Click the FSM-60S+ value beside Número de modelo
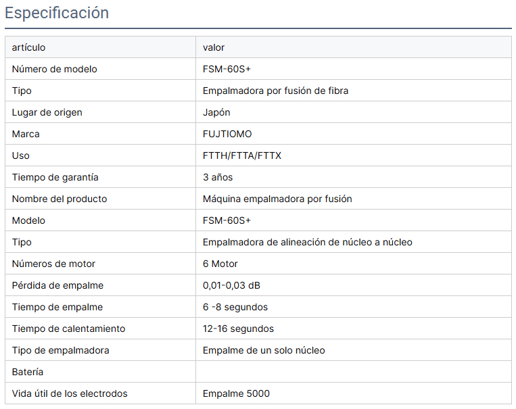This screenshot has width=516, height=409. [x=227, y=69]
